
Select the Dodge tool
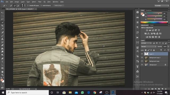[x=2, y=55]
